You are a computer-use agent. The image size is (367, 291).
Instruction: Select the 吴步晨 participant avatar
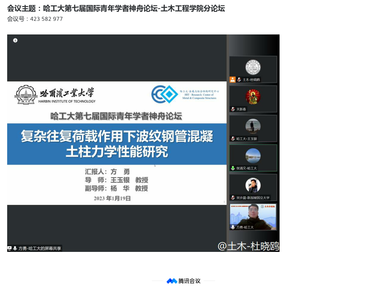pos(253,186)
